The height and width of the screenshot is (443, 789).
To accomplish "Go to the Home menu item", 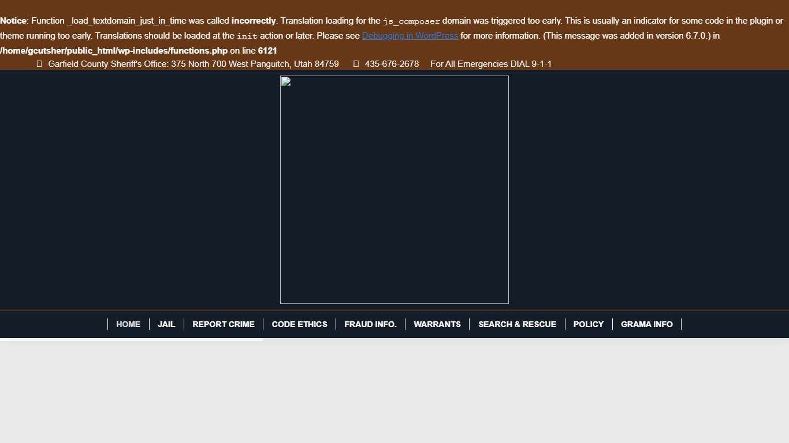I will pos(128,324).
